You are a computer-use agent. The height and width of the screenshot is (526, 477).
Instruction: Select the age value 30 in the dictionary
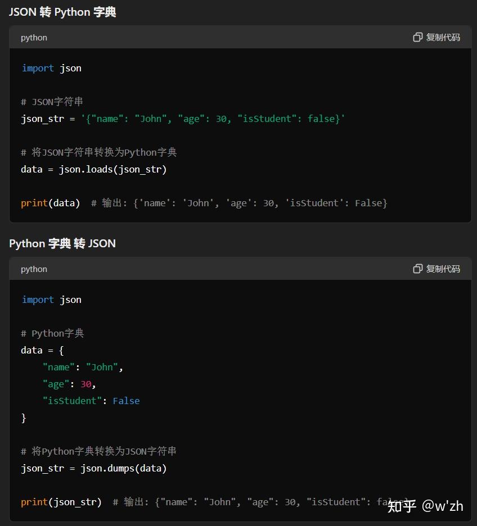(85, 384)
